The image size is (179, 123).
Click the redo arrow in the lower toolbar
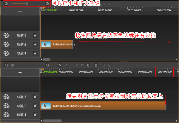point(67,65)
